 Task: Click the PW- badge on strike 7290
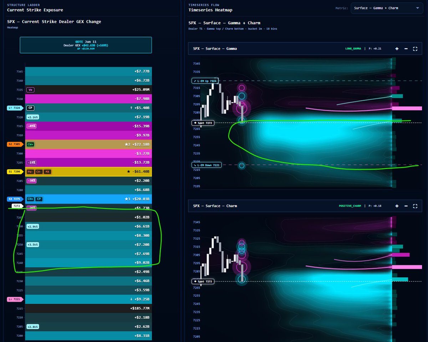coord(30,172)
